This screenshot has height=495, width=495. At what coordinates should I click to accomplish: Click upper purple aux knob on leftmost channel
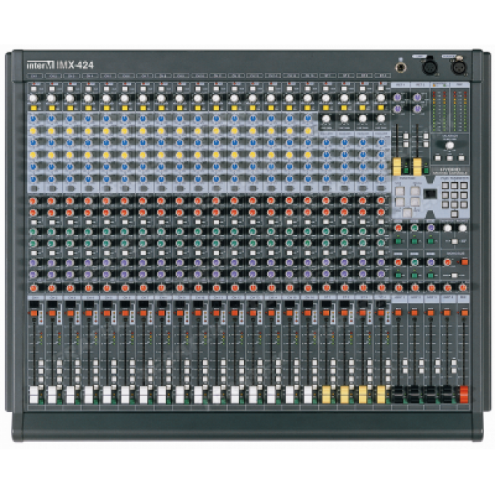pos(33,263)
